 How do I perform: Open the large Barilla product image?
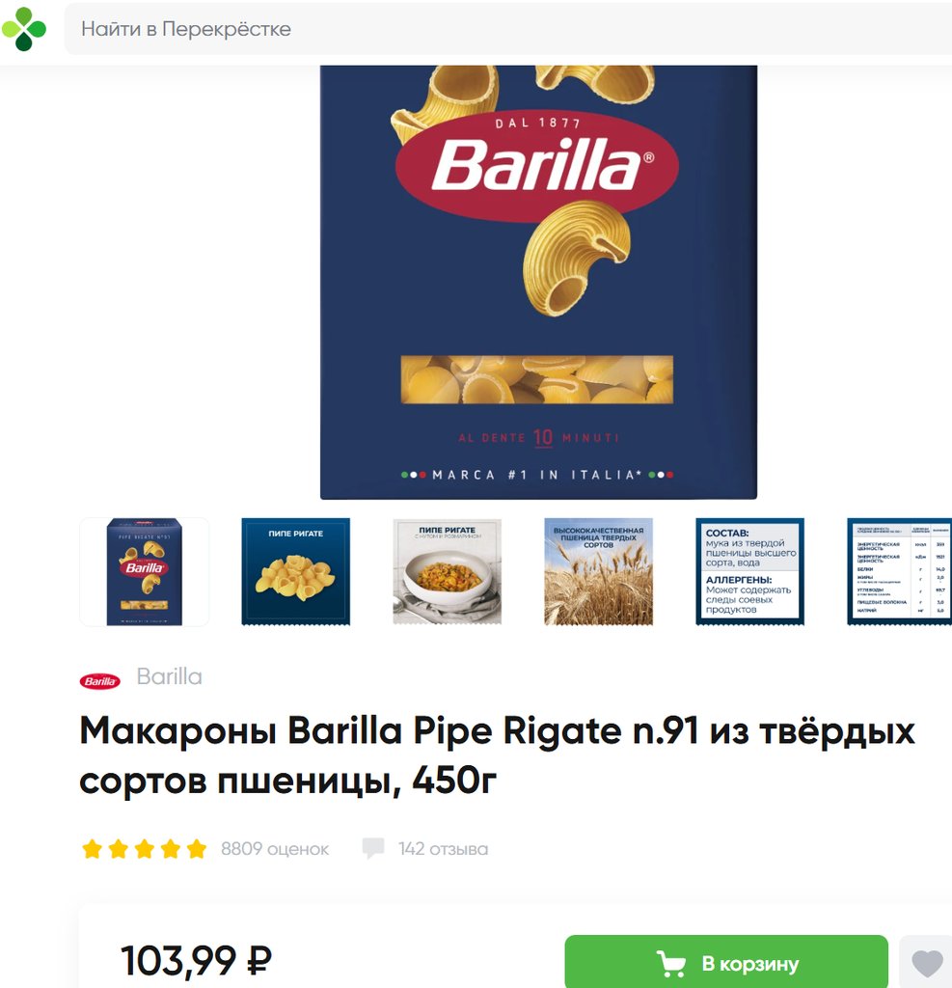click(538, 283)
